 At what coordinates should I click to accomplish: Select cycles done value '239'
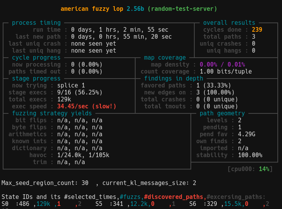257,29
